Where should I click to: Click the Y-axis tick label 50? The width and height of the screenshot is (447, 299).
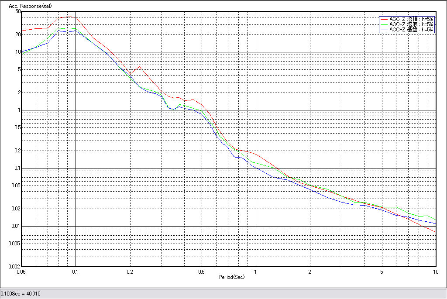(18, 11)
